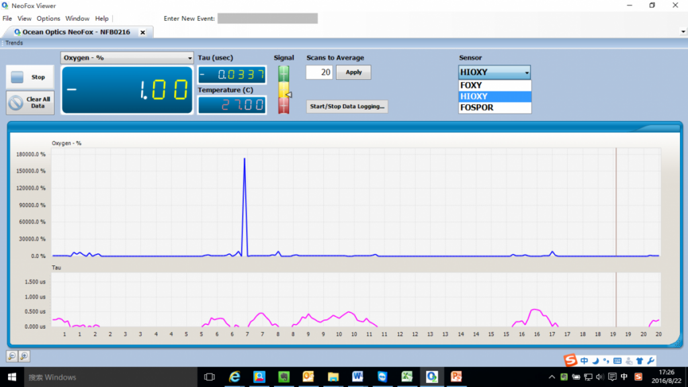The image size is (688, 387).
Task: Click Start/Stop Data Logging button
Action: pos(347,106)
